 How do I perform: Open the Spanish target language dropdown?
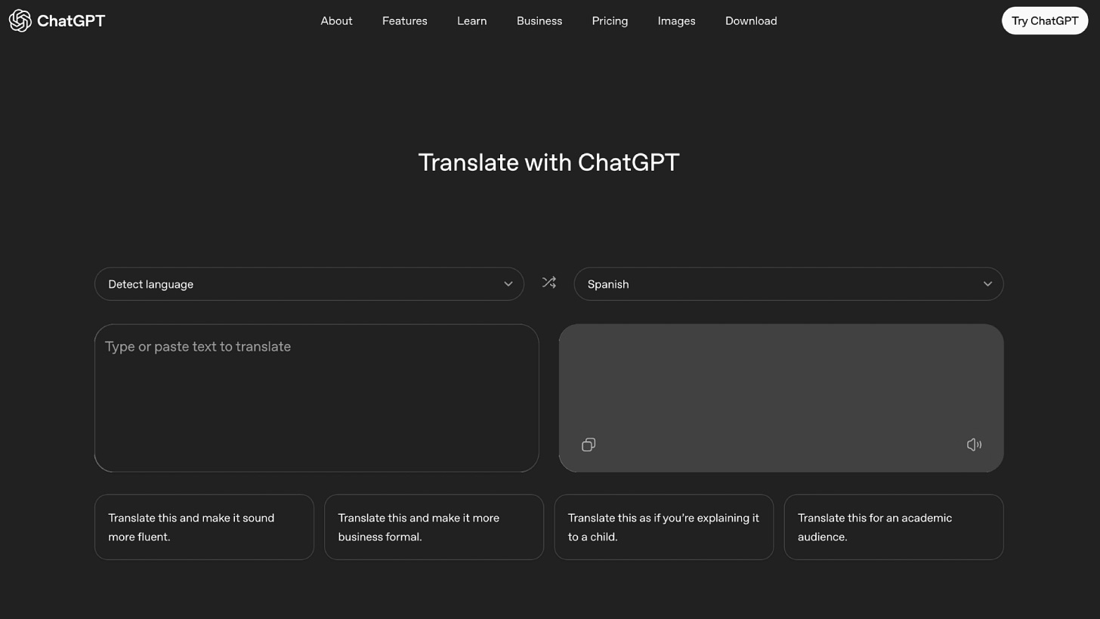789,283
